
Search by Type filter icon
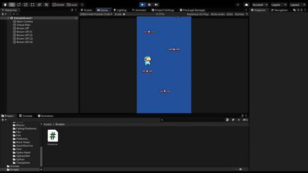(228, 120)
